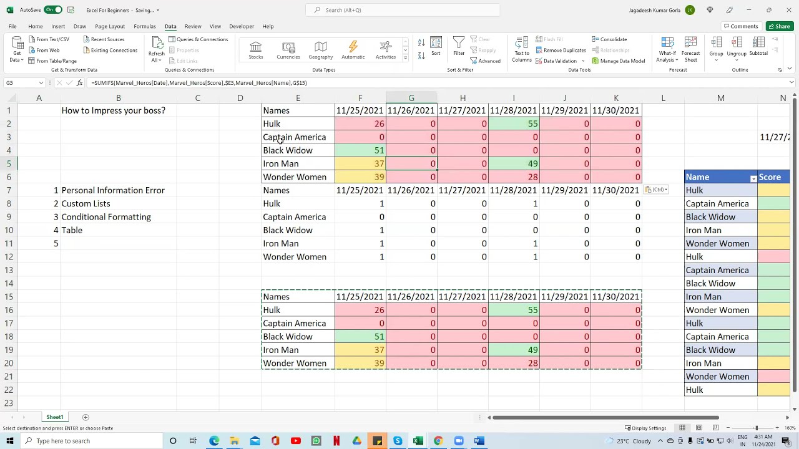
Task: Select the Currencies data type
Action: pos(288,51)
